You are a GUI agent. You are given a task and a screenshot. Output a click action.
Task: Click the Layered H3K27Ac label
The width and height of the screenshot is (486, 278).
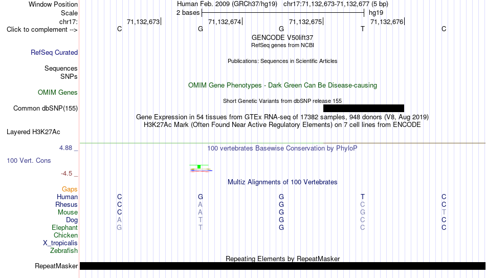[33, 132]
